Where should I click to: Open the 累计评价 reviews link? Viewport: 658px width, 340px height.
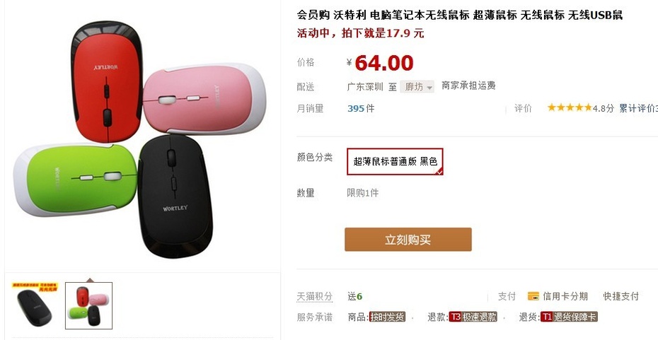[638, 108]
